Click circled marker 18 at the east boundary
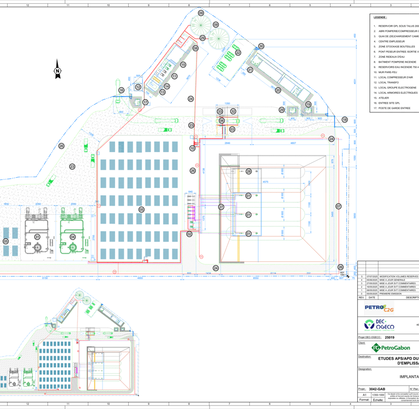 (x=345, y=119)
